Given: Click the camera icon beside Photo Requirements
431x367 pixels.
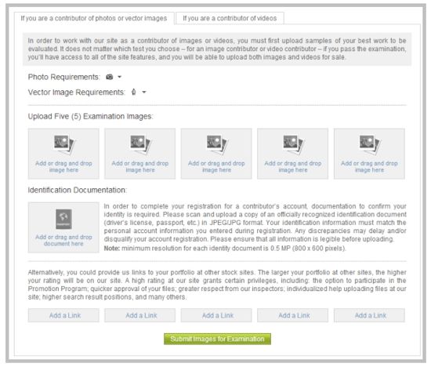Looking at the screenshot, I should (x=110, y=77).
